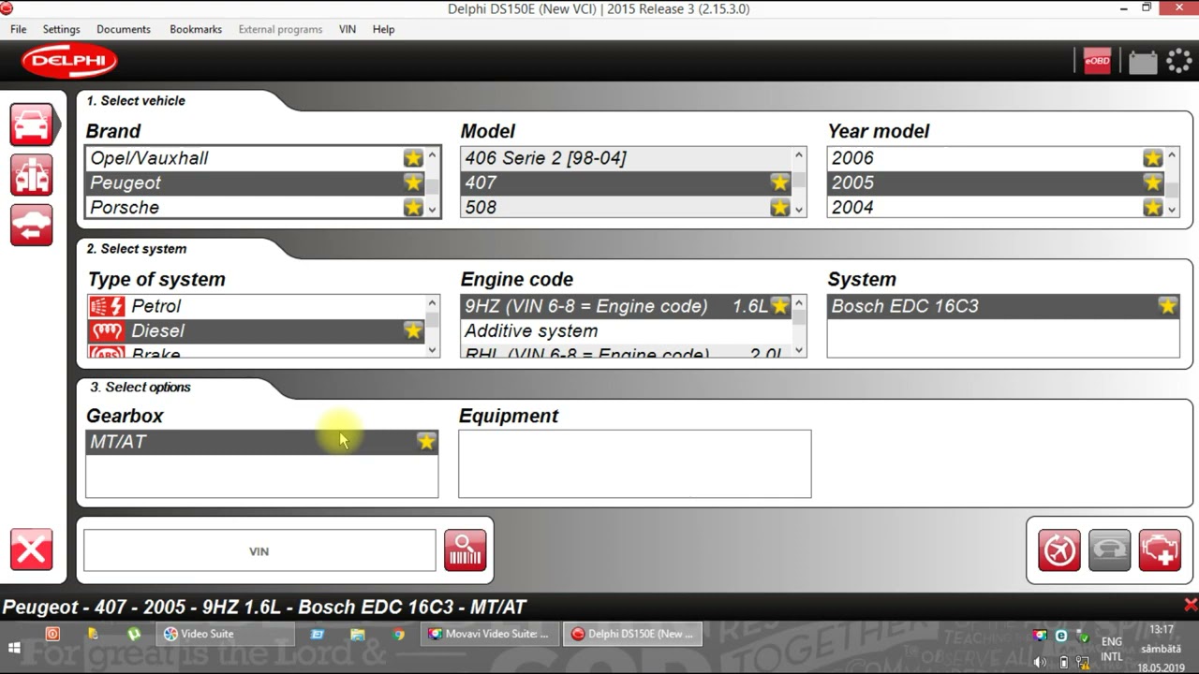Click the generic OBD car-arrow sidebar icon
The height and width of the screenshot is (674, 1199).
click(31, 226)
